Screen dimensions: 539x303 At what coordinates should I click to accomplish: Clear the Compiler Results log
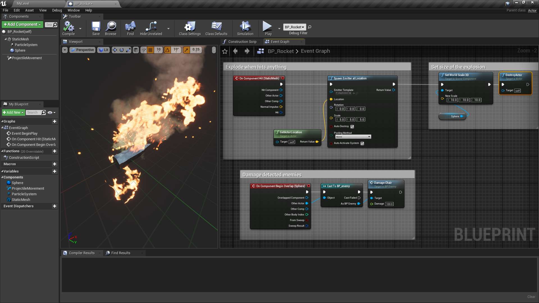(x=531, y=297)
